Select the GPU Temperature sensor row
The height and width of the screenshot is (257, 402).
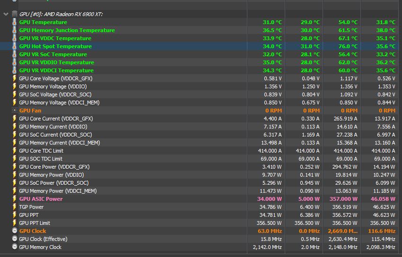point(199,22)
